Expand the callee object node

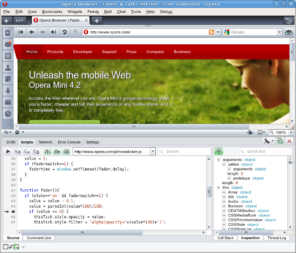click(x=224, y=164)
